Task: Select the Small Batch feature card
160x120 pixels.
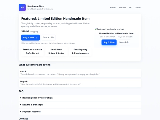Action: click(x=56, y=51)
